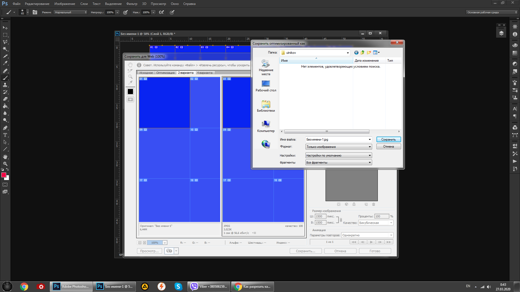
Task: Select the Pen tool
Action: pyautogui.click(x=5, y=128)
